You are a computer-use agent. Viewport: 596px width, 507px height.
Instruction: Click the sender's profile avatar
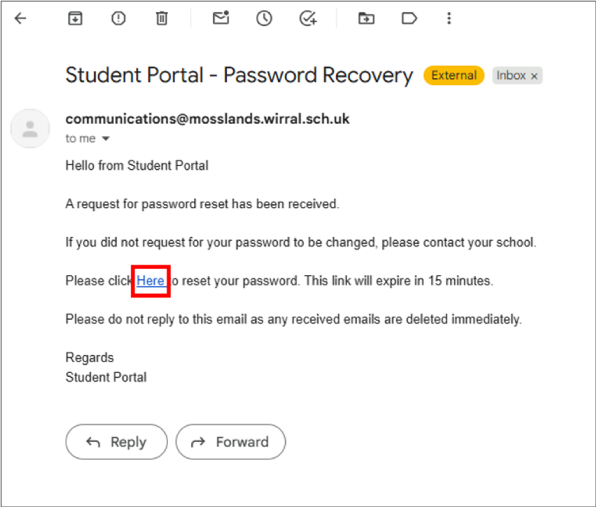click(31, 128)
